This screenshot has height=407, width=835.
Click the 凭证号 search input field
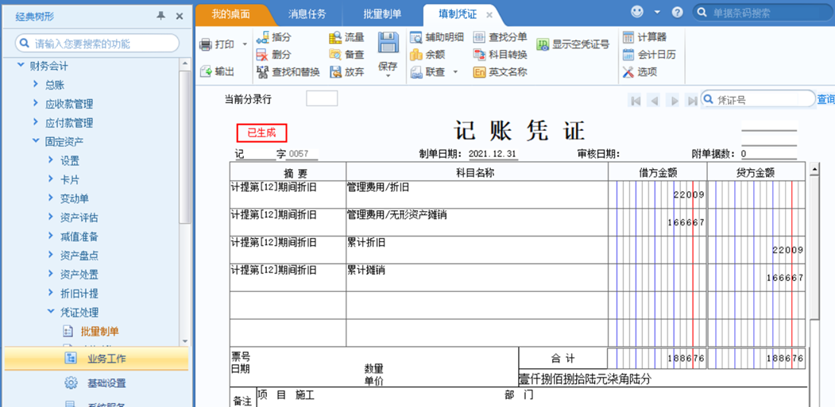[x=765, y=99]
